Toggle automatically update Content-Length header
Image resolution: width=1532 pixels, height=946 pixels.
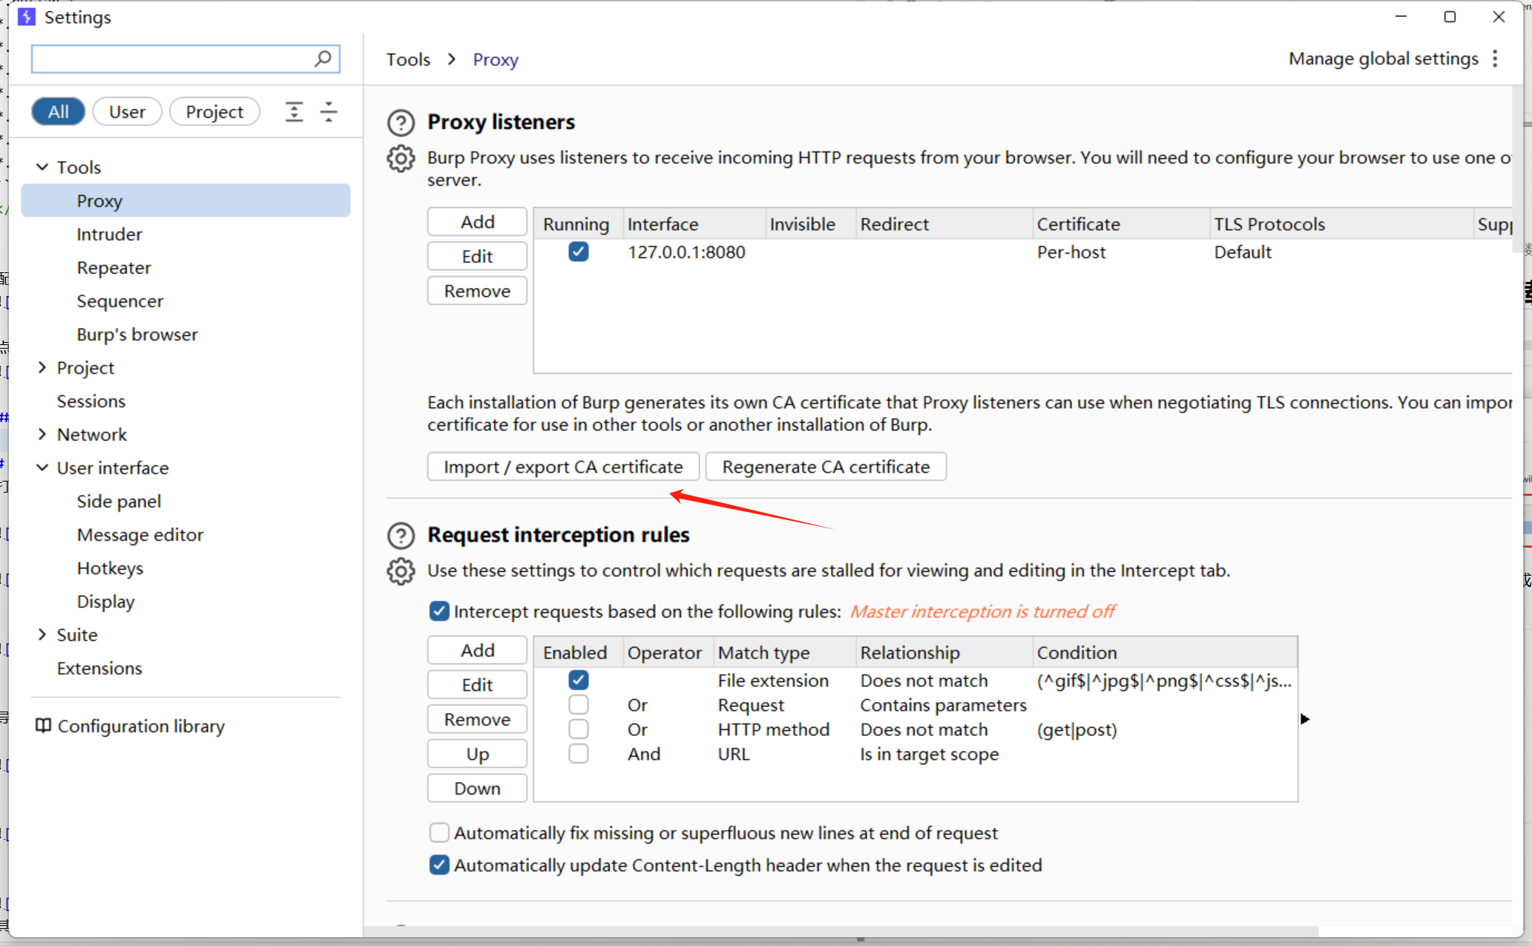439,865
